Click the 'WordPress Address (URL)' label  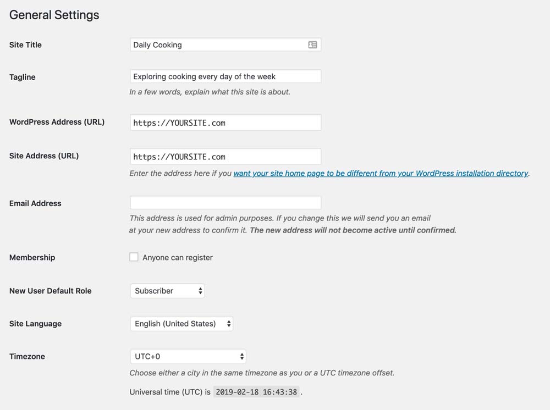(x=57, y=122)
